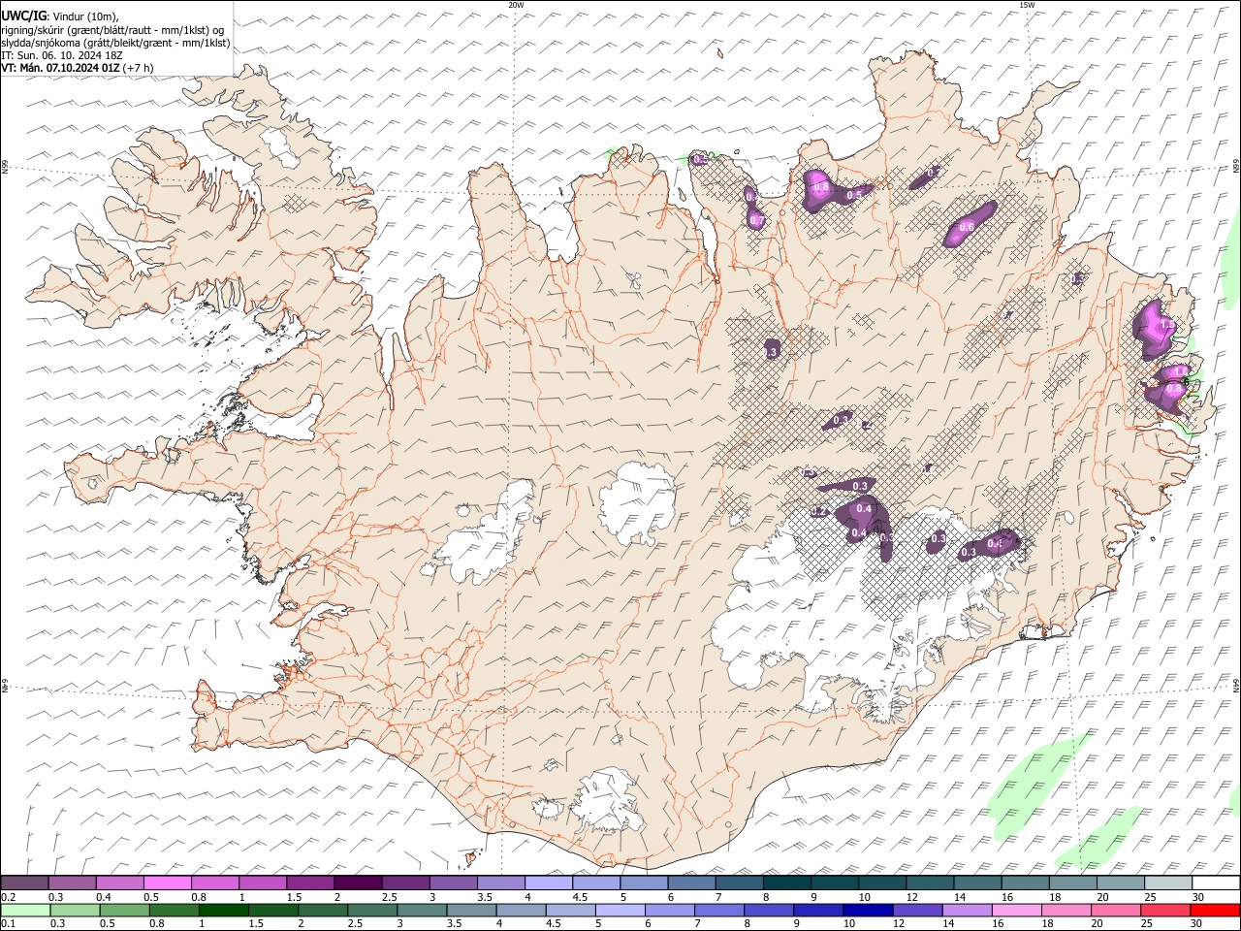Viewport: 1241px width, 931px height.
Task: Click the upper-row swatch starting at 1.5
Action: pyautogui.click(x=310, y=883)
